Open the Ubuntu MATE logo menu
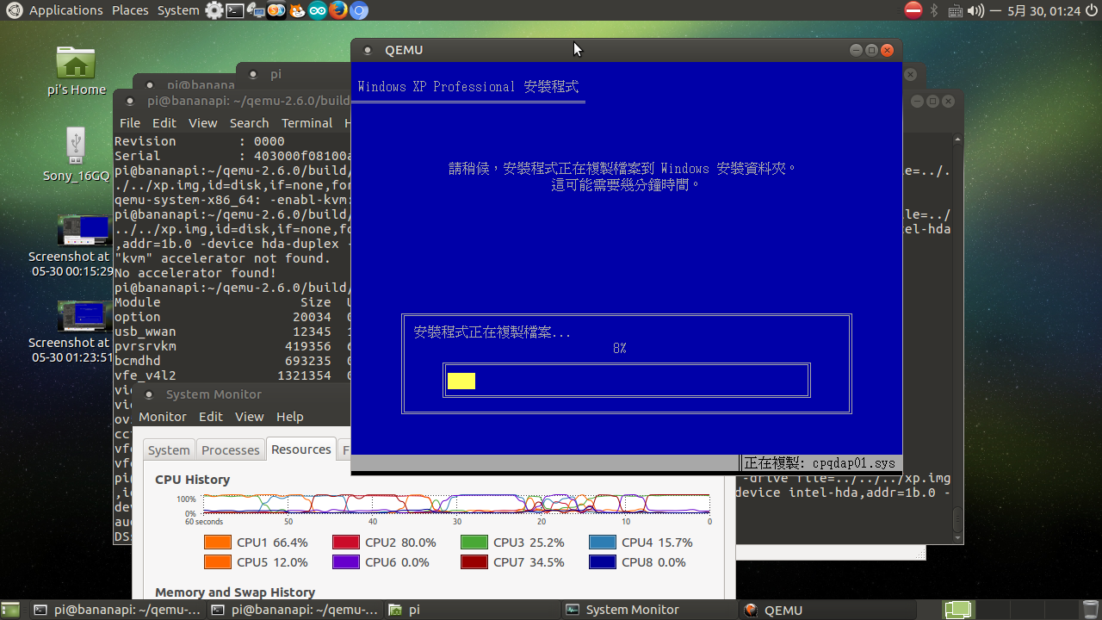Image resolution: width=1102 pixels, height=620 pixels. (x=14, y=10)
